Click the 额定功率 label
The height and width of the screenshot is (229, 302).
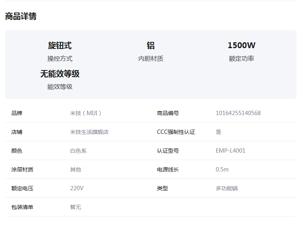242,58
